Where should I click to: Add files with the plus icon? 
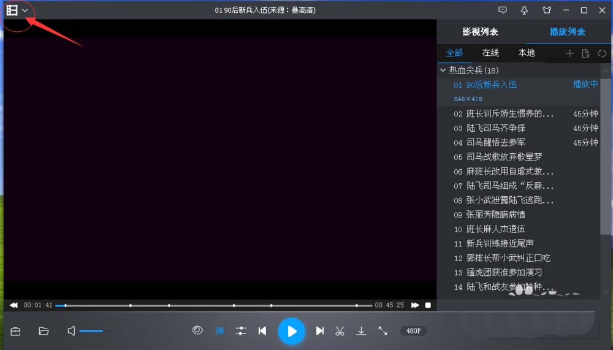pyautogui.click(x=569, y=53)
